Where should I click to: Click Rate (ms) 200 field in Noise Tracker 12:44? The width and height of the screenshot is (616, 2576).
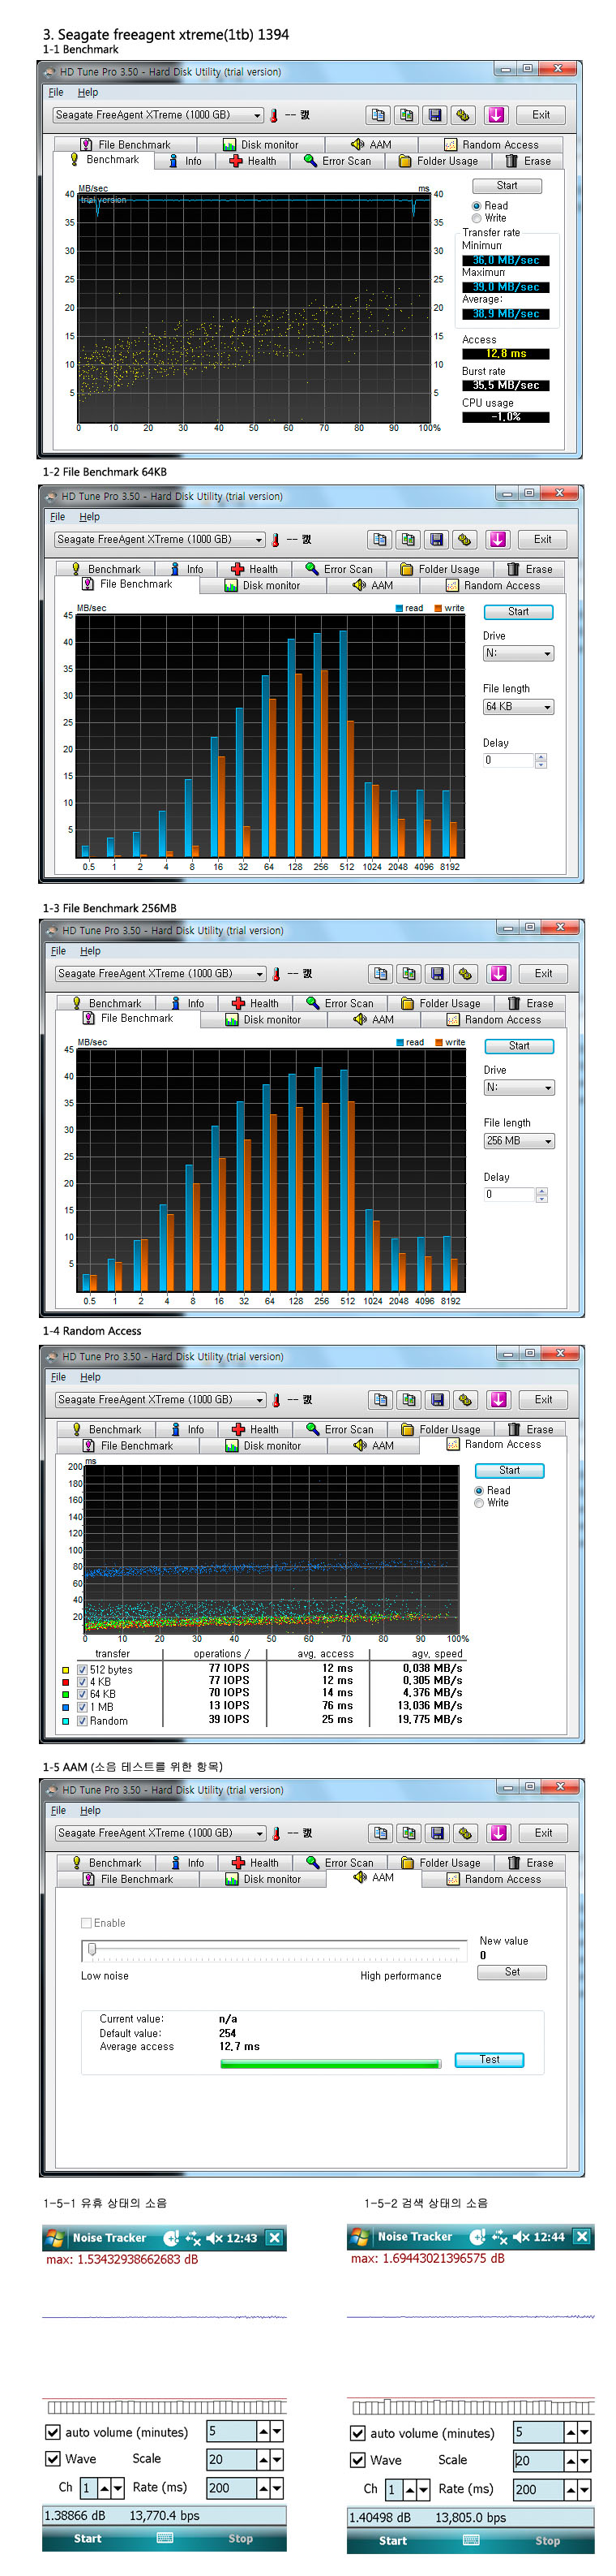pyautogui.click(x=538, y=2488)
